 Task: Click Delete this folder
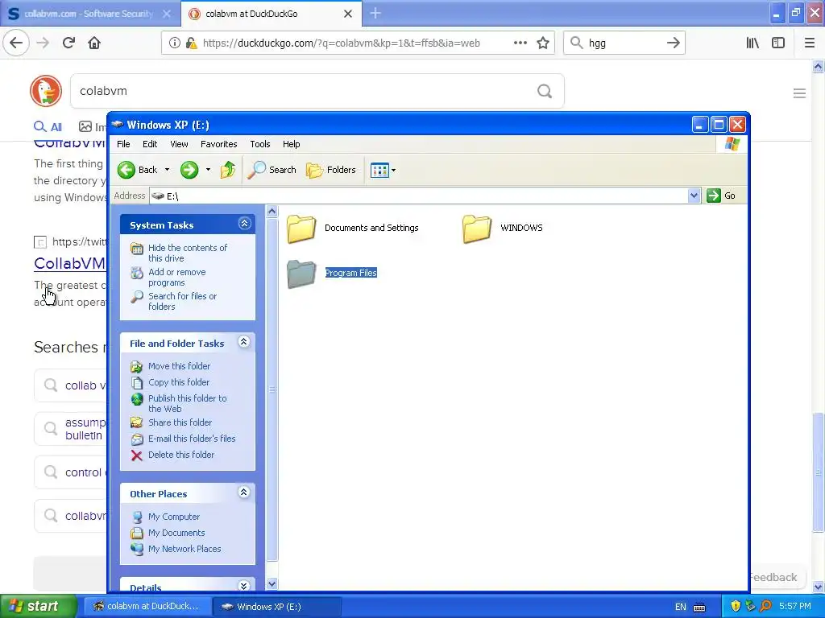click(181, 455)
